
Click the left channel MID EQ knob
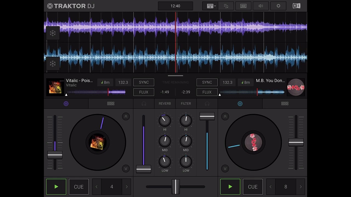[165, 141]
